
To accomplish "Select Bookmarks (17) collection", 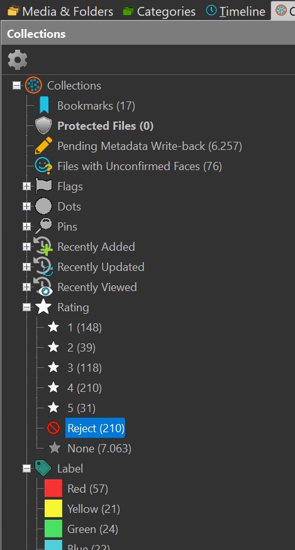I will click(x=96, y=106).
